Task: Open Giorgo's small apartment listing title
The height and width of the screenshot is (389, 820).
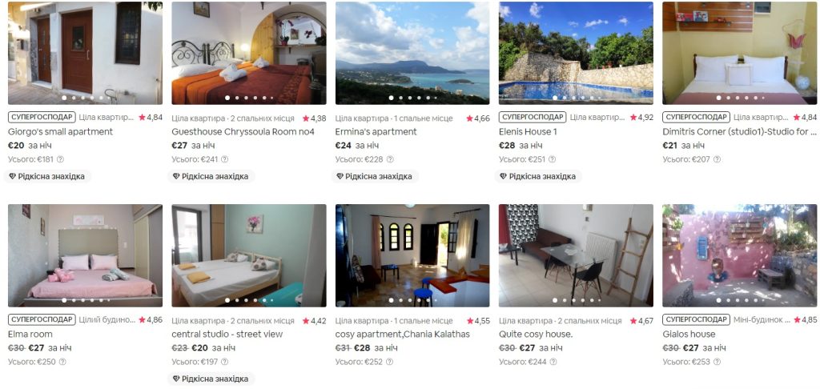Action: [60, 132]
